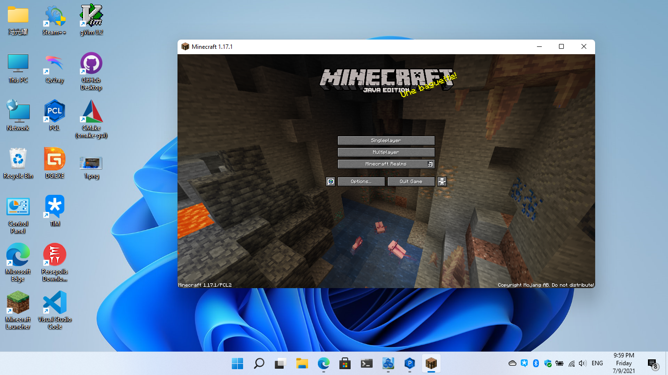Click the OneDrive cloud tray icon

click(512, 363)
